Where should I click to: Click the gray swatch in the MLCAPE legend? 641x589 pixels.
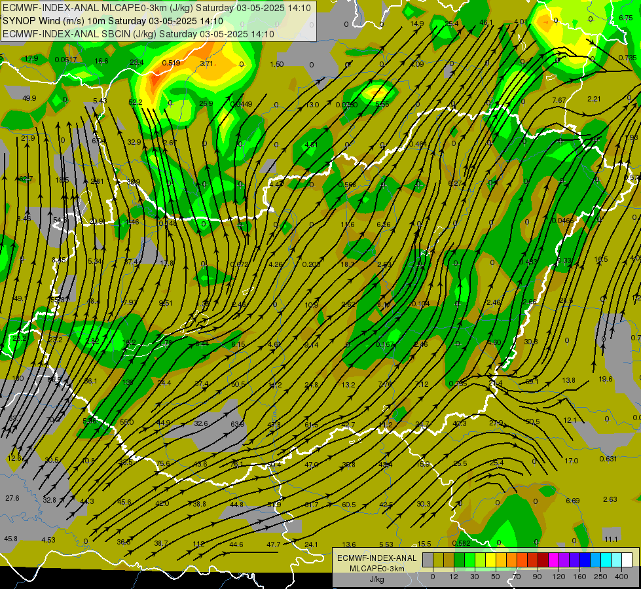(x=428, y=560)
